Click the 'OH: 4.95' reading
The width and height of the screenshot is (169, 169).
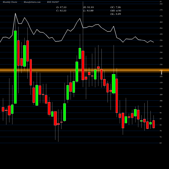click(116, 11)
